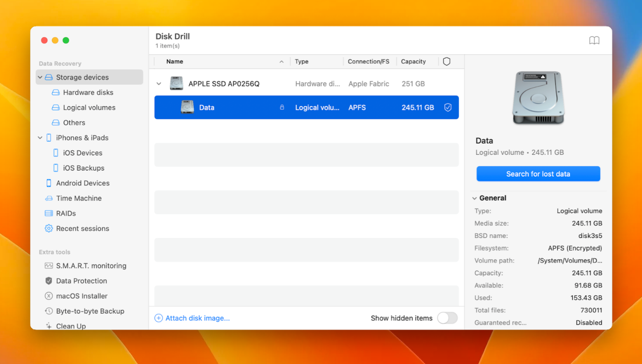Click the 91.68 GB available value
Viewport: 642px width, 364px height.
[588, 285]
